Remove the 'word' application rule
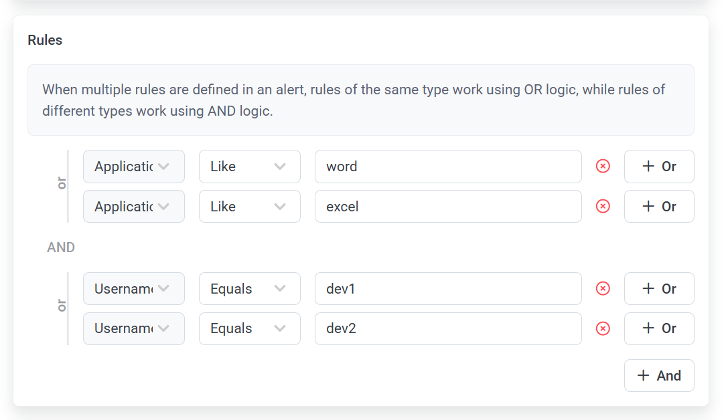 603,167
